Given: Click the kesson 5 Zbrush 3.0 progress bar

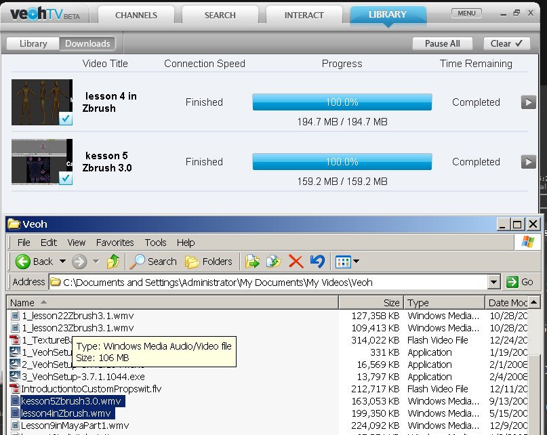Looking at the screenshot, I should [342, 162].
